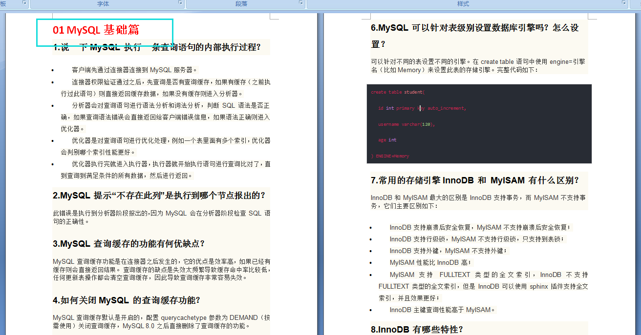Click code line ") ENGINE=Memory"
The image size is (641, 335).
point(390,156)
